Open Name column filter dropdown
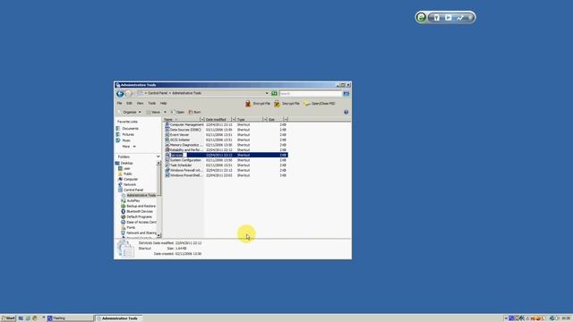 (202, 120)
